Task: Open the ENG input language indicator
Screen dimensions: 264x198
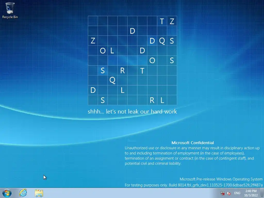Action: click(237, 193)
